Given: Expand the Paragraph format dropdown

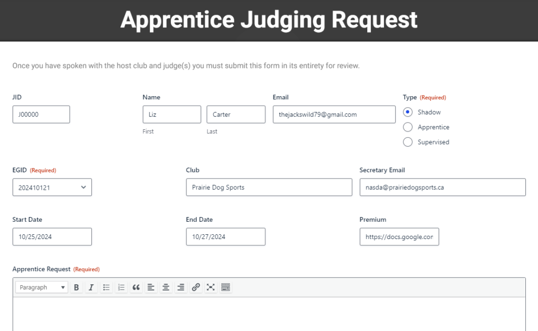Looking at the screenshot, I should point(42,287).
